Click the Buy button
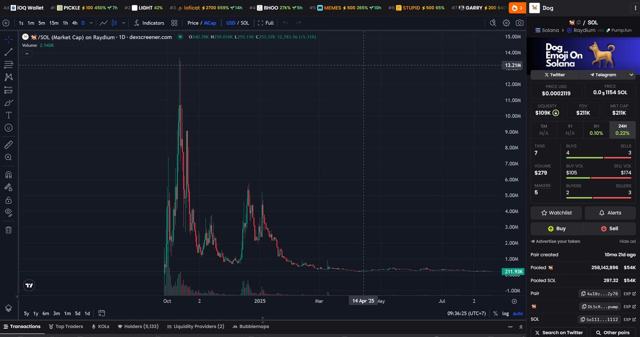The height and width of the screenshot is (337, 640). (x=556, y=228)
